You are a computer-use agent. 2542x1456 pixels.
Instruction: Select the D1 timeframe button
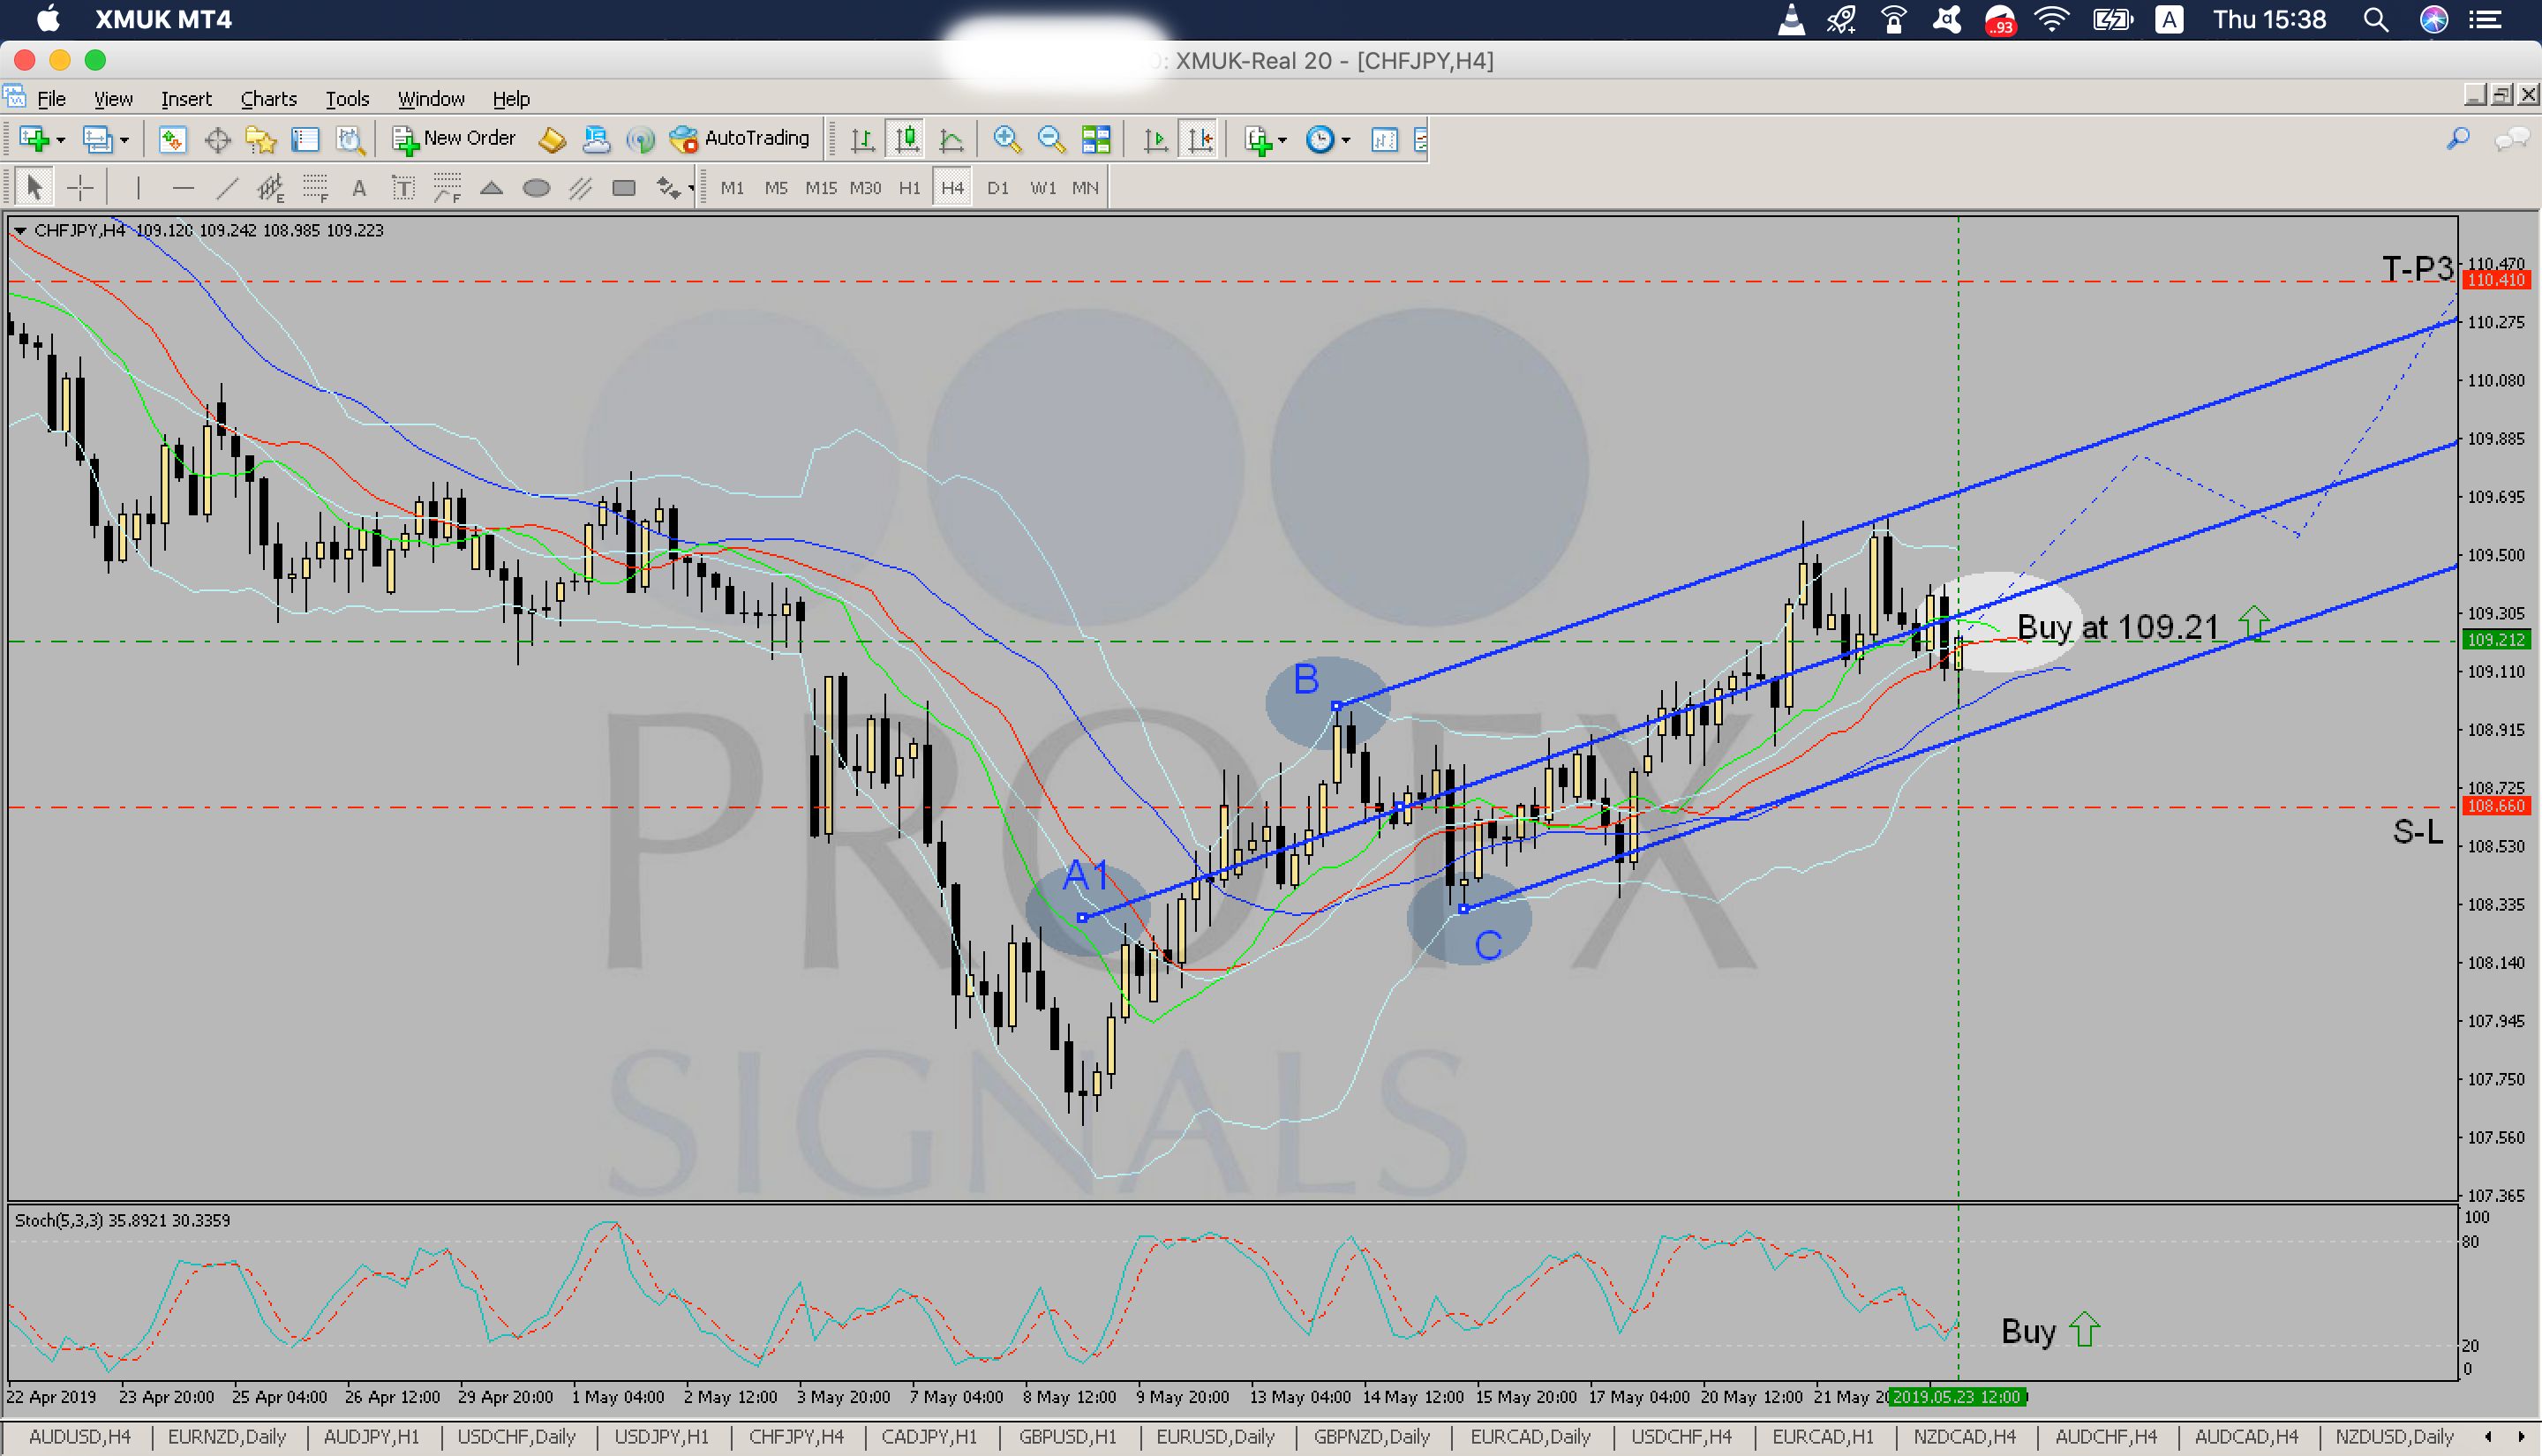pyautogui.click(x=997, y=188)
